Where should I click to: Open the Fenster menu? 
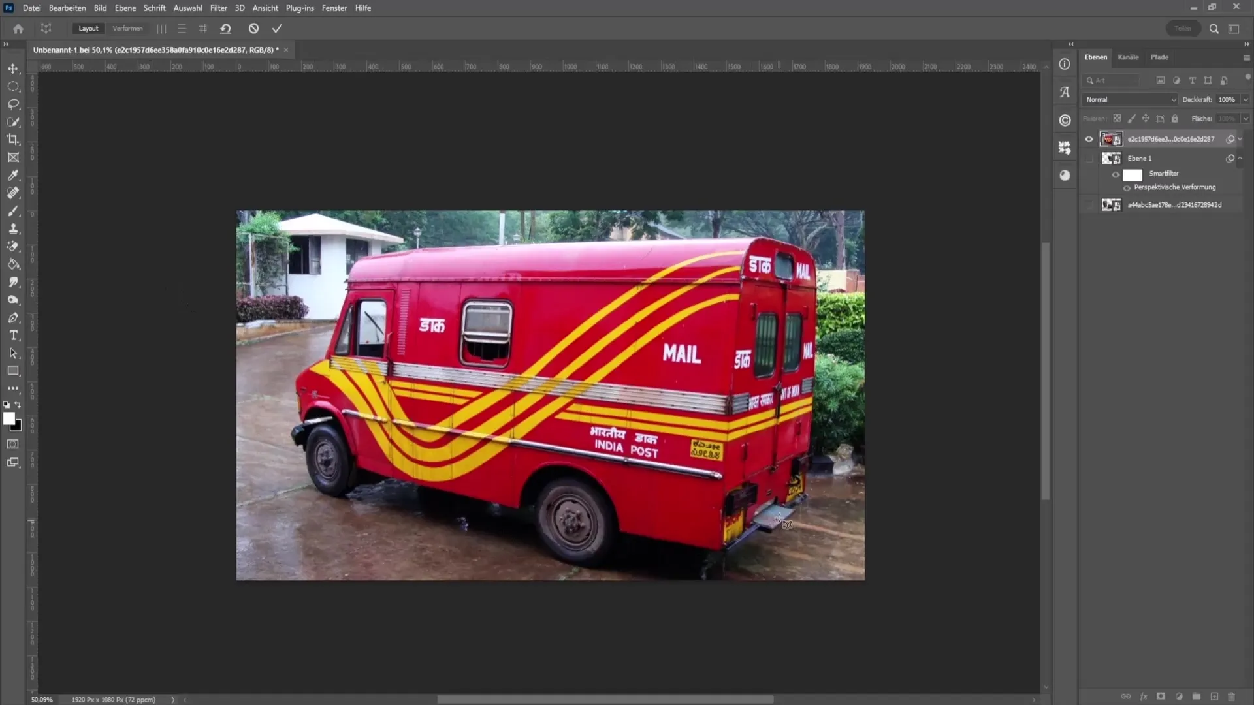point(334,8)
